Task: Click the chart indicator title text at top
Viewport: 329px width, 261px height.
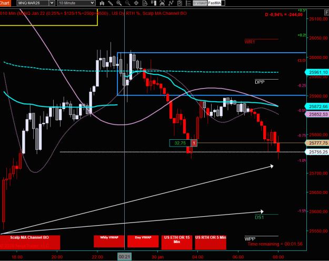Action: click(x=93, y=13)
